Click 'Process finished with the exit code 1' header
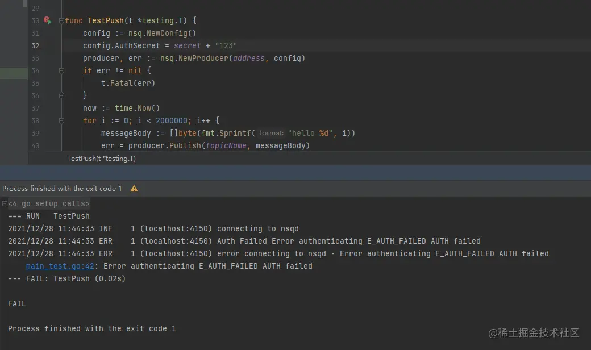591x350 pixels. [x=62, y=189]
